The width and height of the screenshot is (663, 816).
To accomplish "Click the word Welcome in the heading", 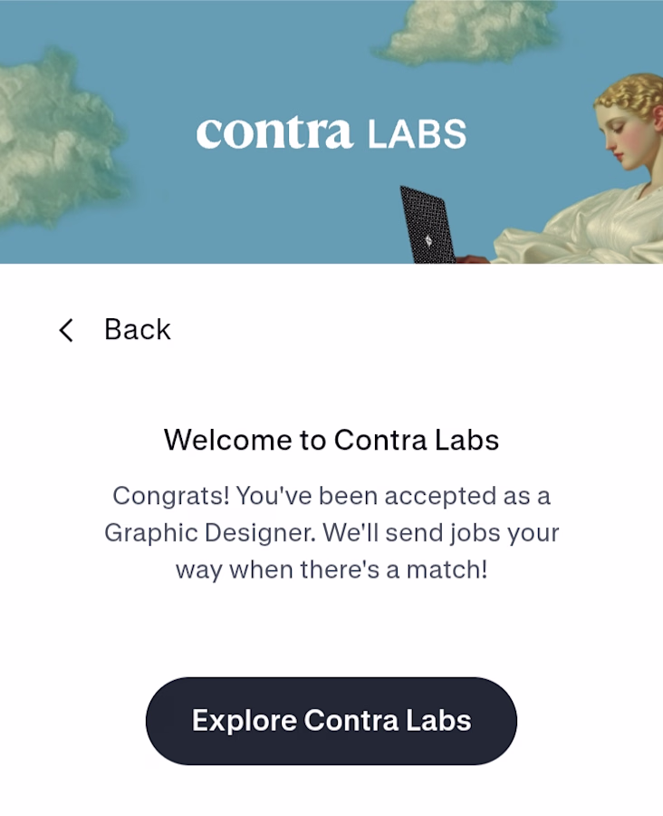I will [x=228, y=440].
